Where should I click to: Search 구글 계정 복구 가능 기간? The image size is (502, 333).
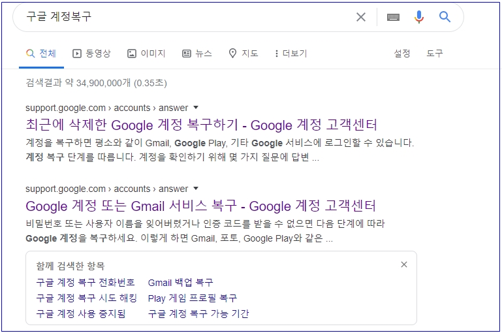pyautogui.click(x=198, y=313)
